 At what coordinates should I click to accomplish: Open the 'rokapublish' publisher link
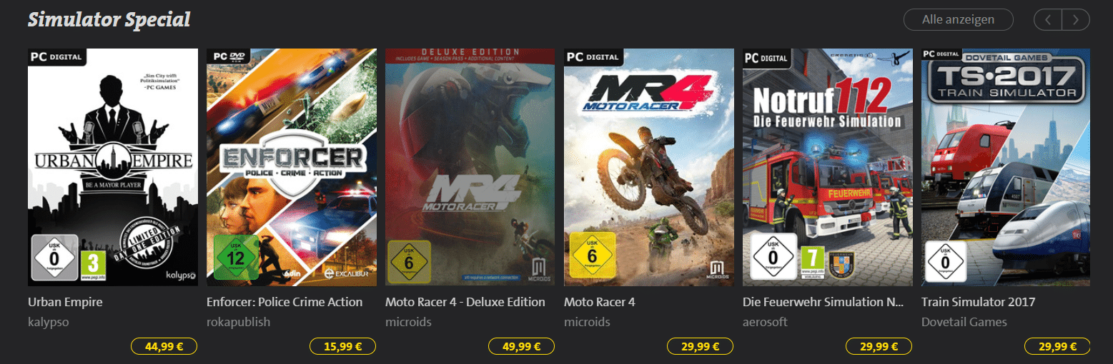click(239, 322)
